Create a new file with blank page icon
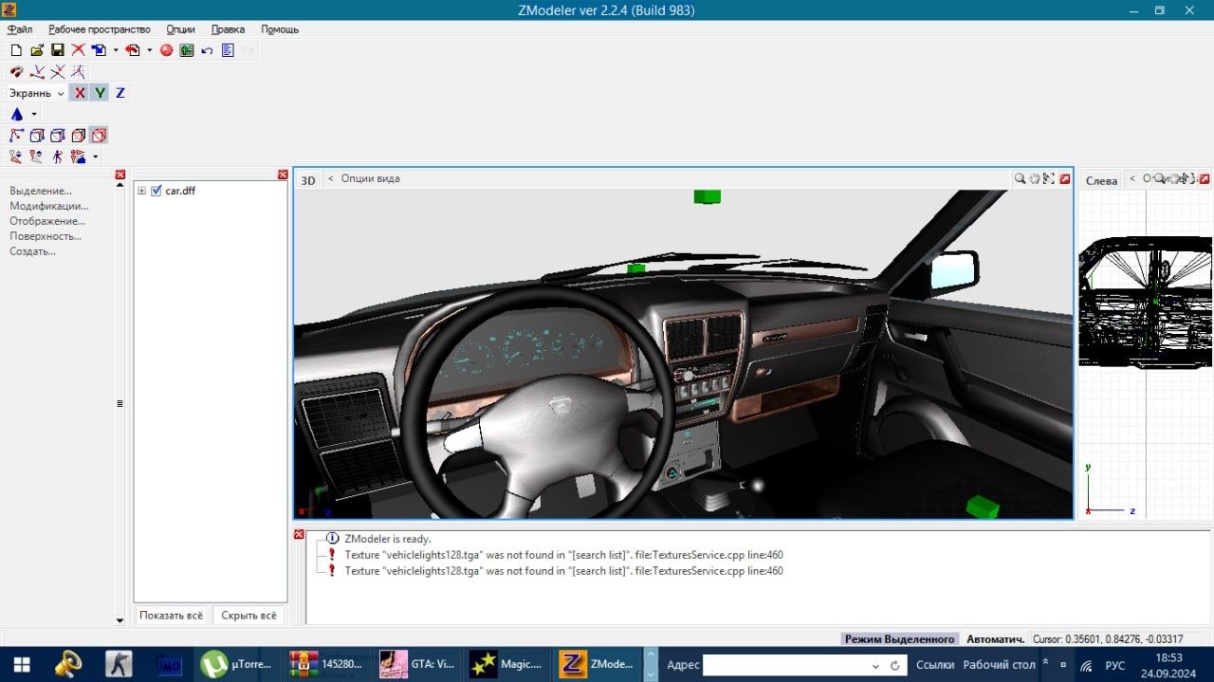Screen dimensions: 1214x682 click(x=16, y=50)
